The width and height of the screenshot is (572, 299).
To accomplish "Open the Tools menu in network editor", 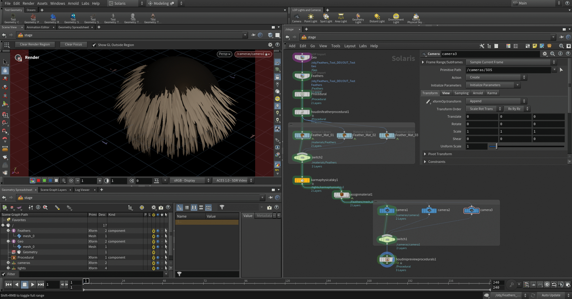I will click(335, 46).
